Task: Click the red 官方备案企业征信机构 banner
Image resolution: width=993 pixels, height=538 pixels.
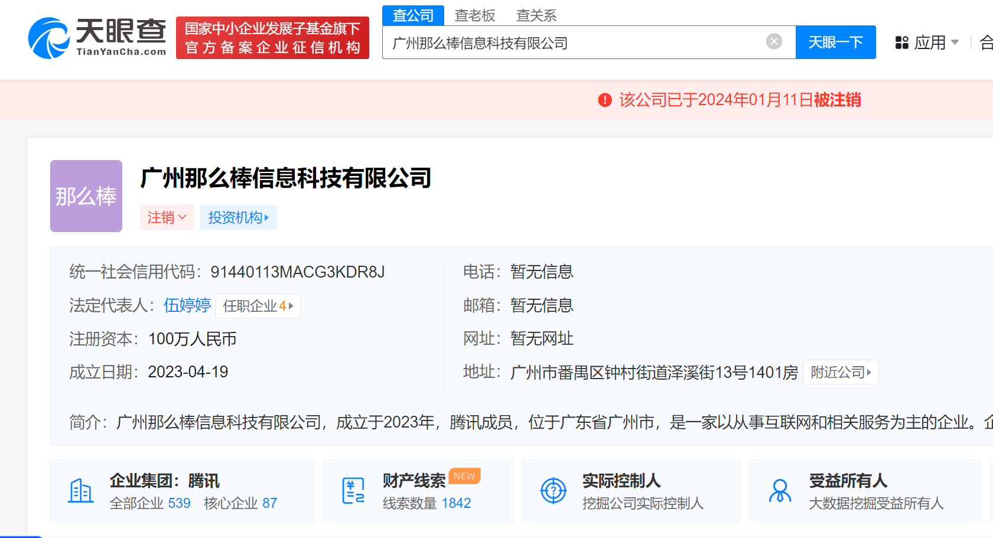Action: click(272, 38)
